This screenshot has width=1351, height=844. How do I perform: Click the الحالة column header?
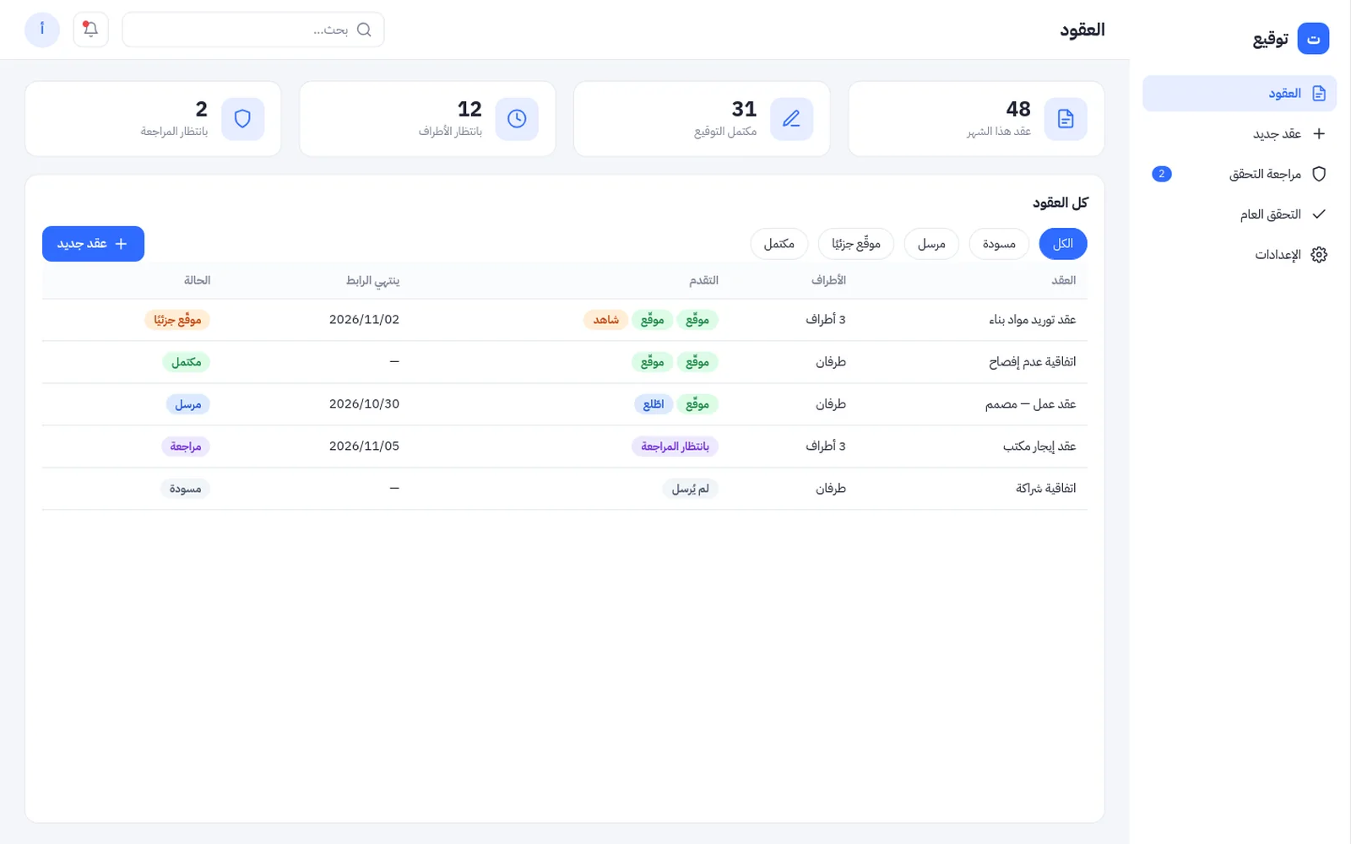(197, 280)
